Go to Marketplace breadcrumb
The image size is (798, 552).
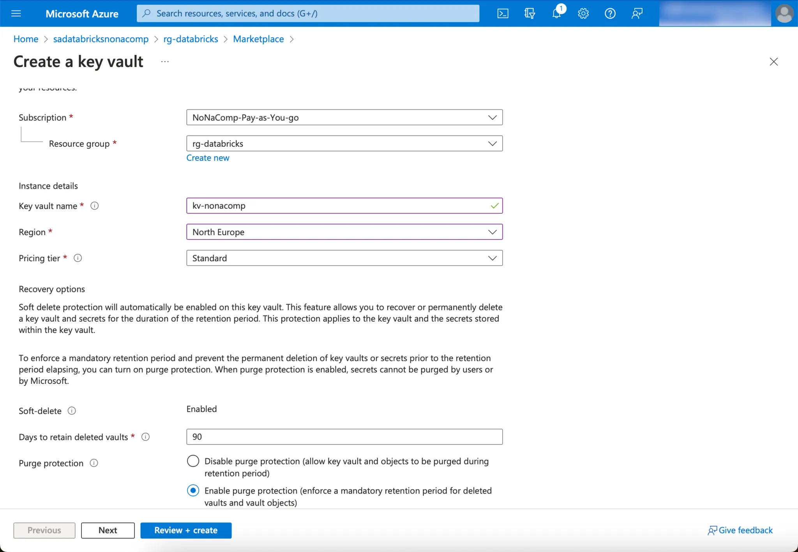point(258,39)
